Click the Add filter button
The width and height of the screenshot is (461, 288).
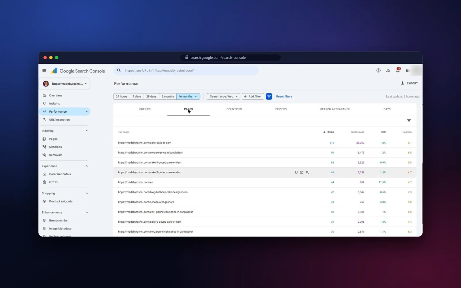[x=252, y=96]
